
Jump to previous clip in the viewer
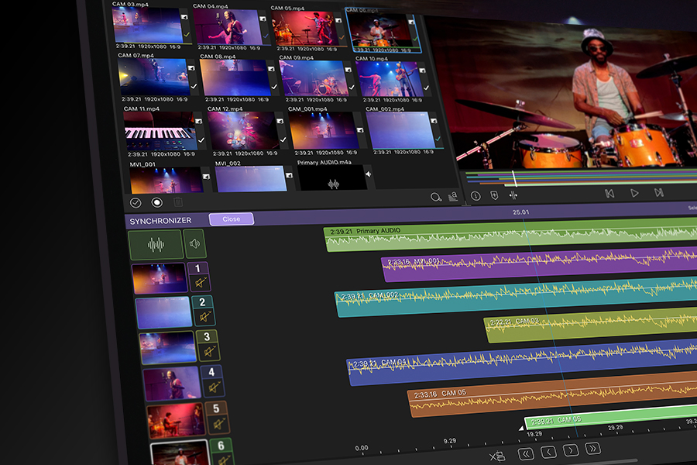tap(609, 194)
